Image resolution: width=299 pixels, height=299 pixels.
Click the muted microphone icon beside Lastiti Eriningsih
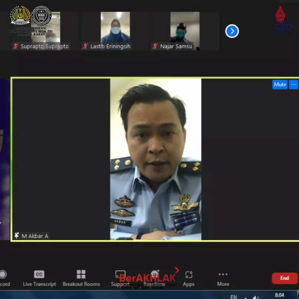click(85, 46)
